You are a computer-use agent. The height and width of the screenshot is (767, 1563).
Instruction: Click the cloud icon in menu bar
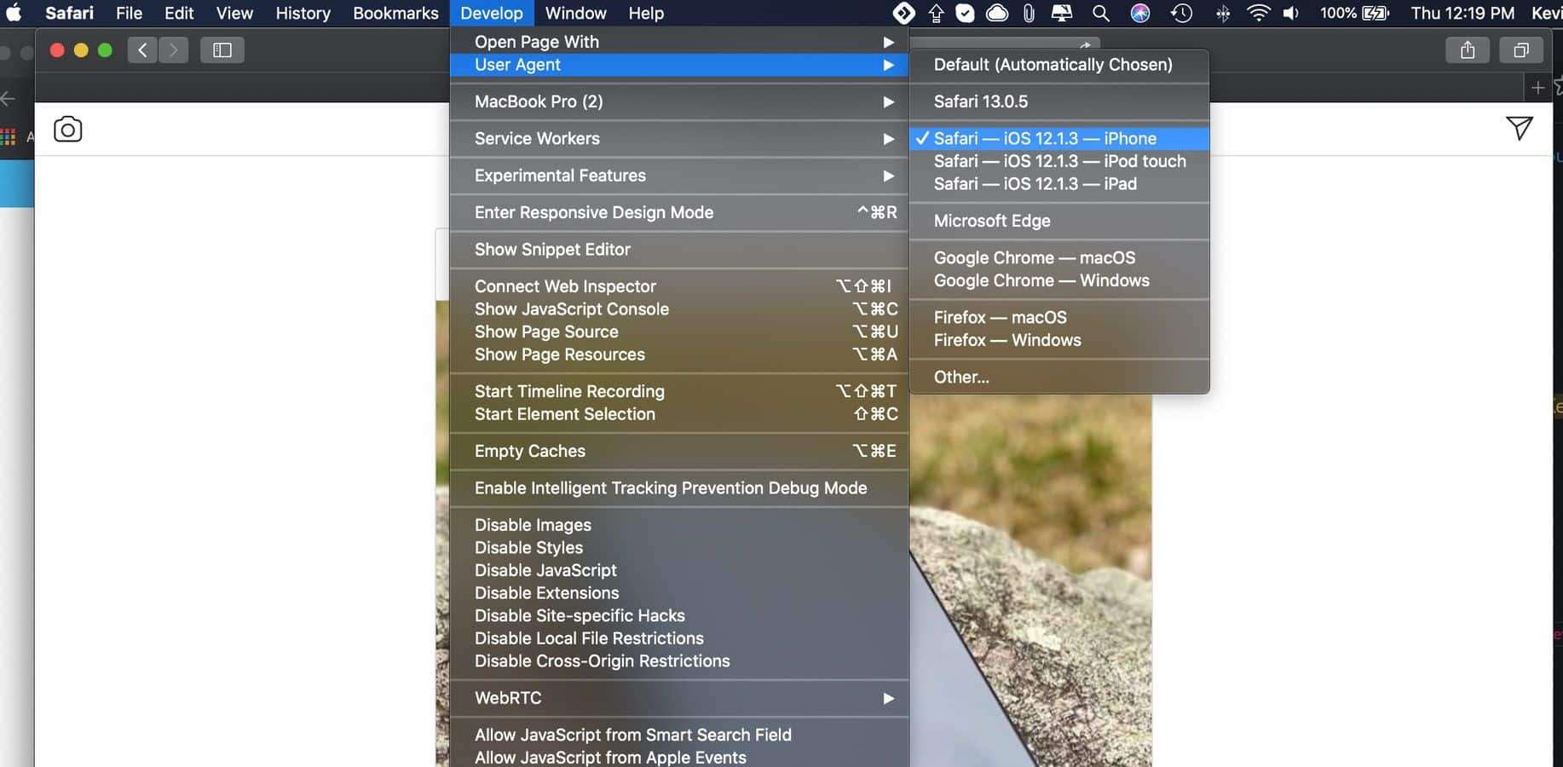tap(997, 13)
